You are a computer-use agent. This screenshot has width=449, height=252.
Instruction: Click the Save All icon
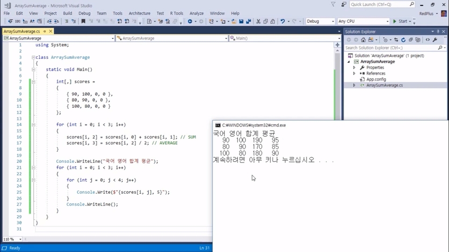point(248,21)
